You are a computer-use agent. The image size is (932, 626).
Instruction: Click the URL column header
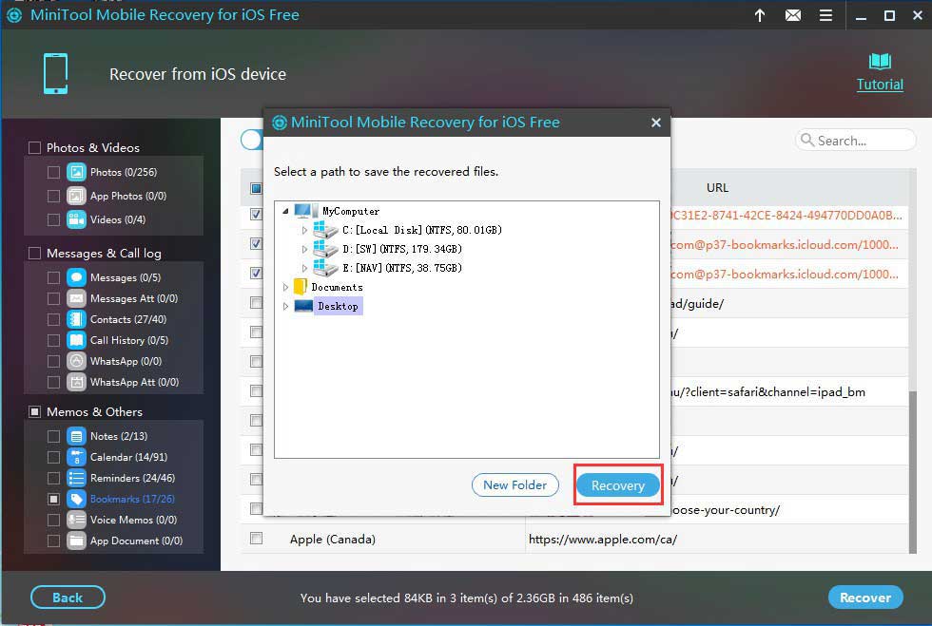tap(717, 188)
